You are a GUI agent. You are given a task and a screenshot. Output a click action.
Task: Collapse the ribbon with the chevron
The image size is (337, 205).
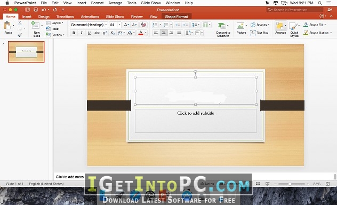[x=331, y=16]
